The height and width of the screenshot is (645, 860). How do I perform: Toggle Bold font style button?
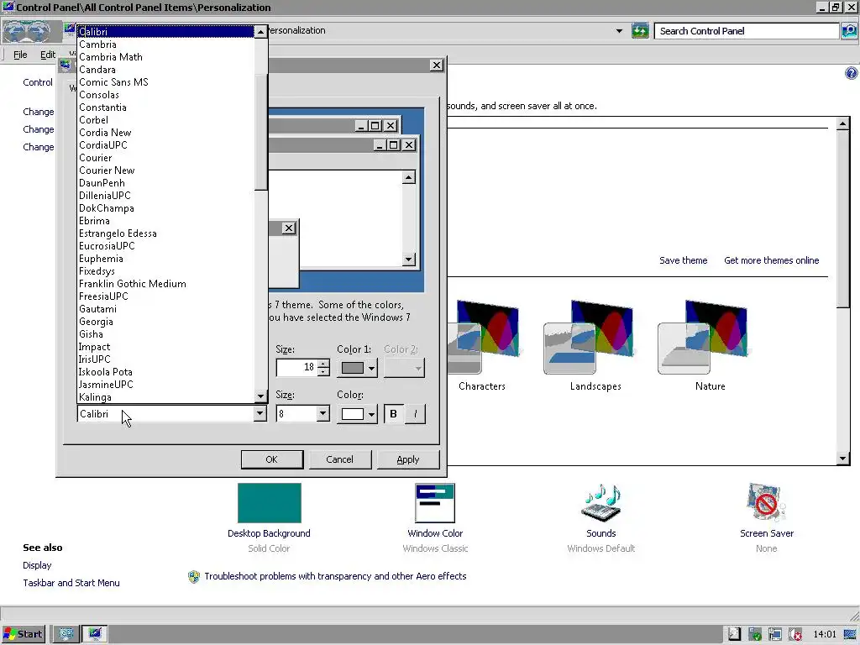point(393,414)
